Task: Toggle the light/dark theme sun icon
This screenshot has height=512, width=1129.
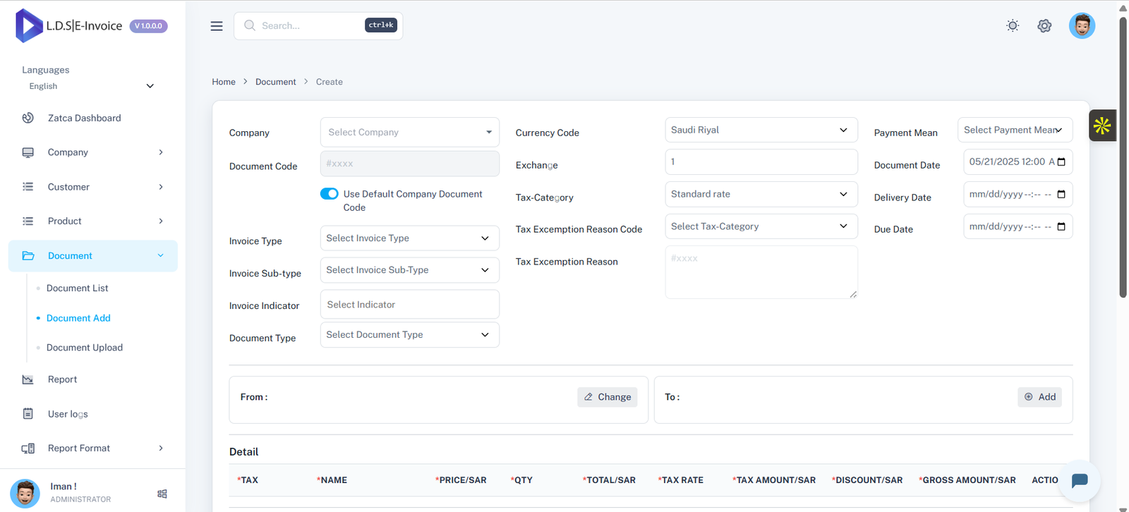Action: (1013, 26)
